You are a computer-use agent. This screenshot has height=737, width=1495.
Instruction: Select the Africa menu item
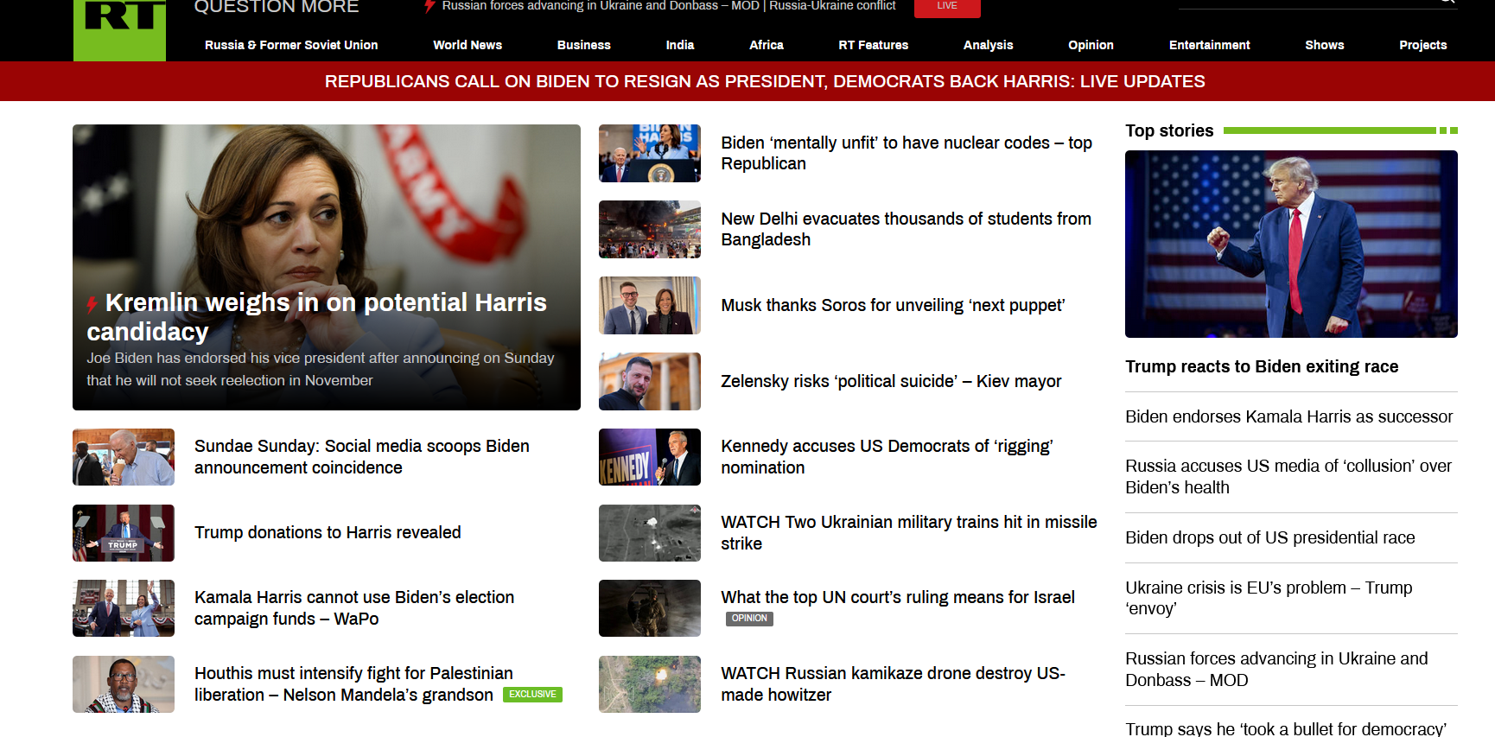point(767,45)
